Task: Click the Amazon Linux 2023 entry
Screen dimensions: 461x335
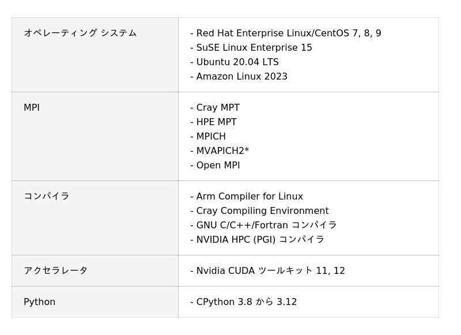Action: 239,77
